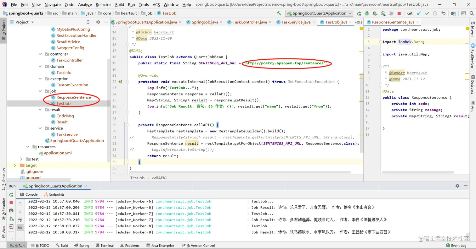Click the callAPI() breadcrumb
Image resolution: width=476 pixels, height=249 pixels.
[x=159, y=178]
